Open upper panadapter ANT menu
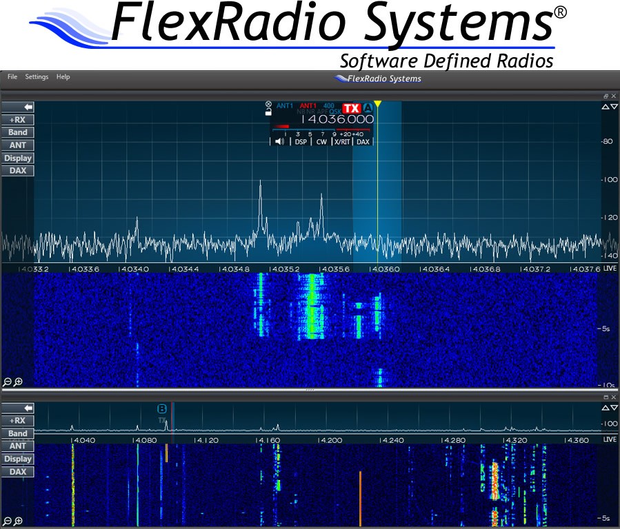Image resolution: width=620 pixels, height=529 pixels. click(18, 145)
